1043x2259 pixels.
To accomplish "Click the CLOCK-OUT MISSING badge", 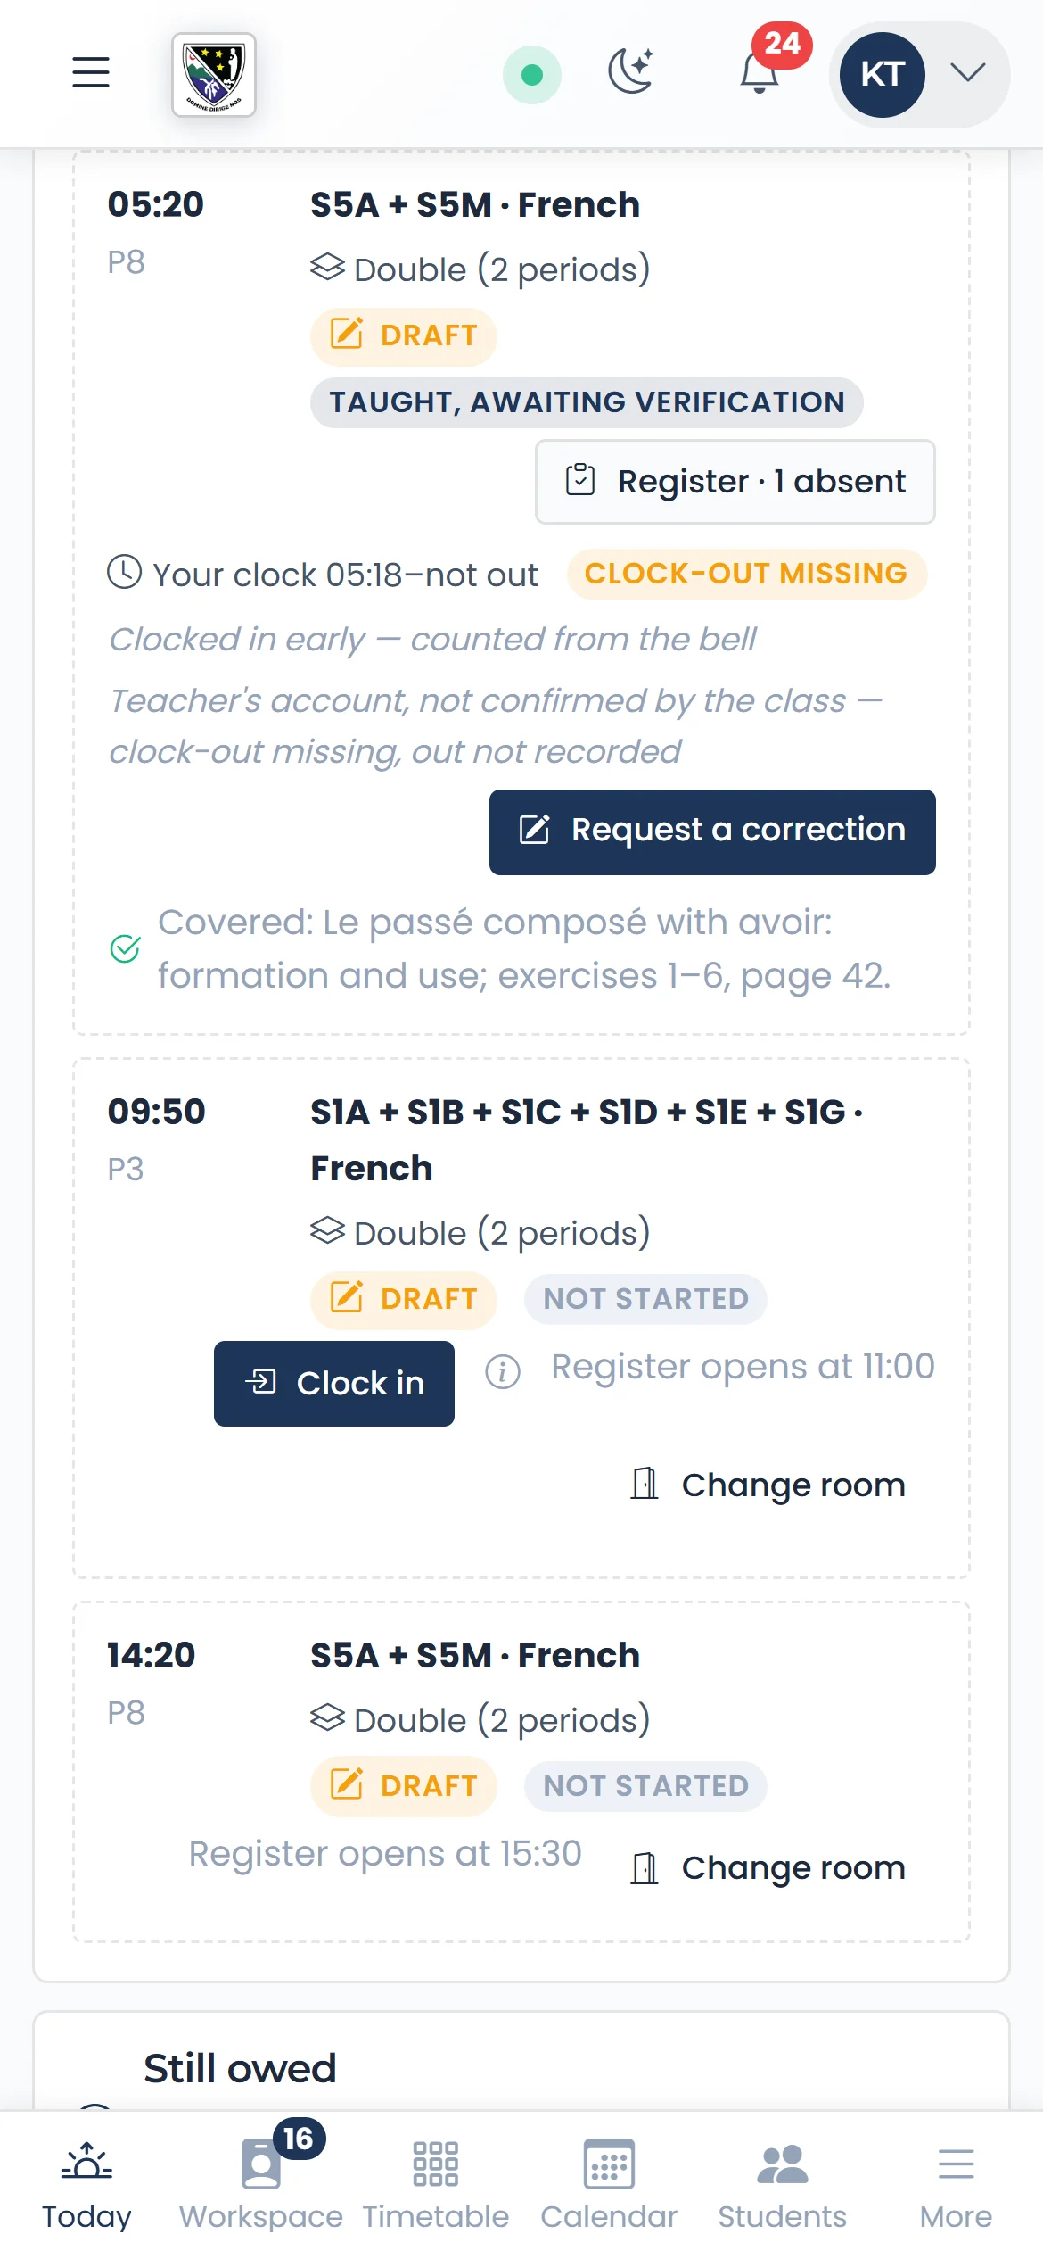I will point(747,574).
